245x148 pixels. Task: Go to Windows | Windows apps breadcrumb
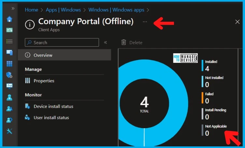click(x=116, y=10)
